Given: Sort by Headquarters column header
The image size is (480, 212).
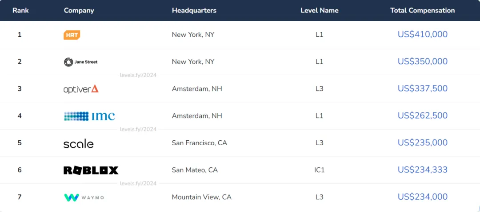Looking at the screenshot, I should (194, 10).
